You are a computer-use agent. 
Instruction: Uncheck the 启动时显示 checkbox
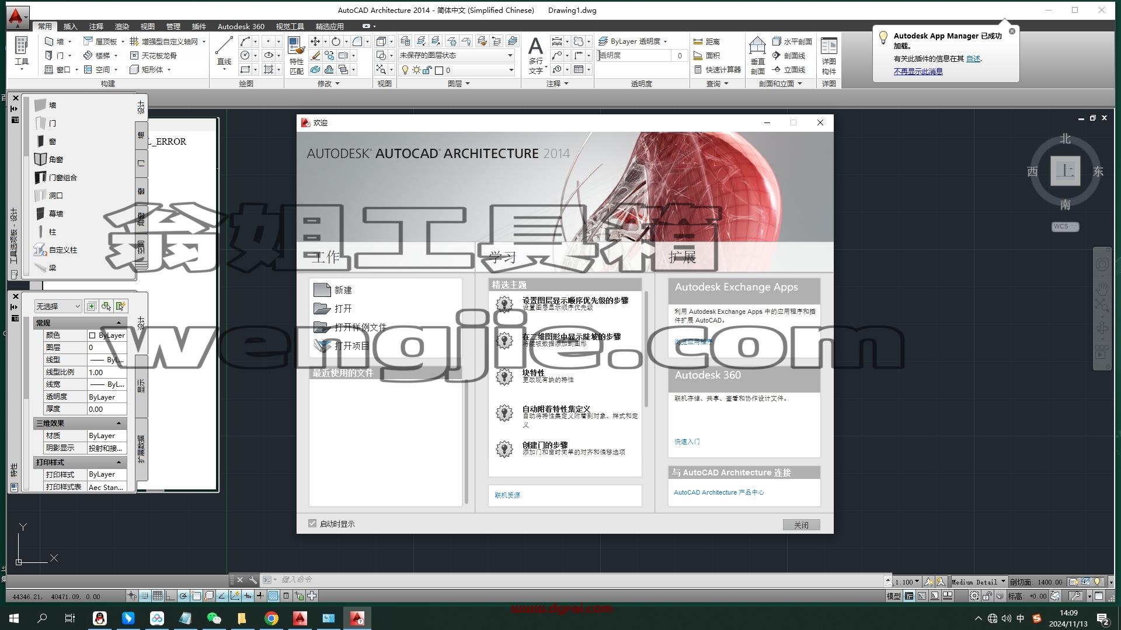[x=312, y=524]
